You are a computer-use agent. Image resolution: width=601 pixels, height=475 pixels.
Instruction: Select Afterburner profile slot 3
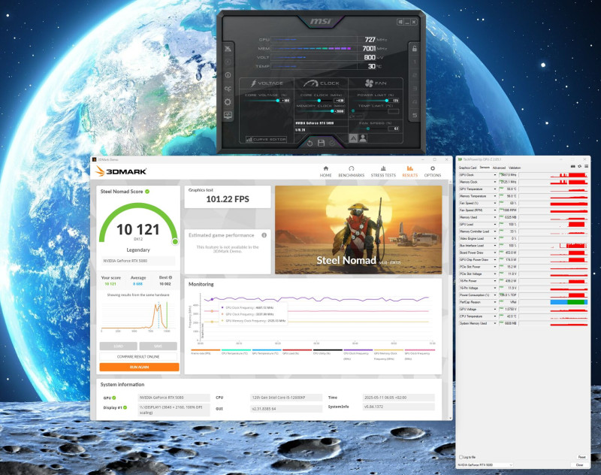pyautogui.click(x=415, y=89)
